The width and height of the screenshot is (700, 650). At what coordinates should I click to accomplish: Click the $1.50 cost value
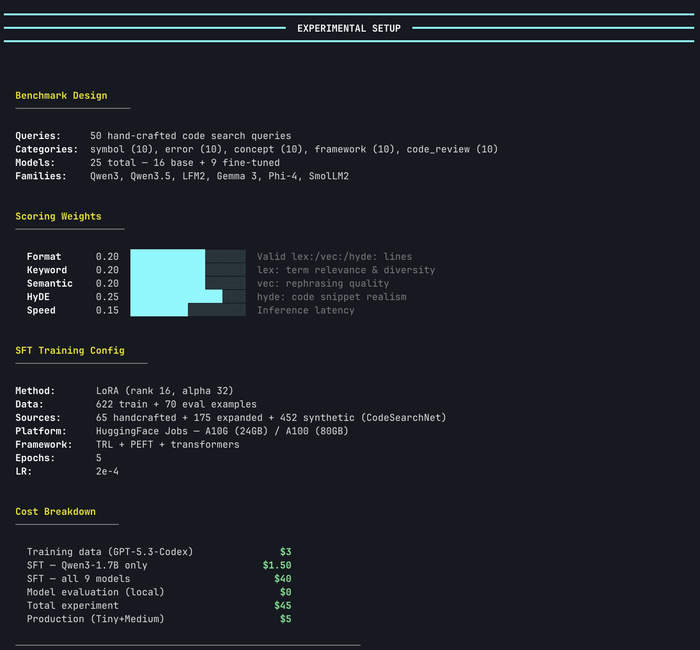[x=277, y=565]
